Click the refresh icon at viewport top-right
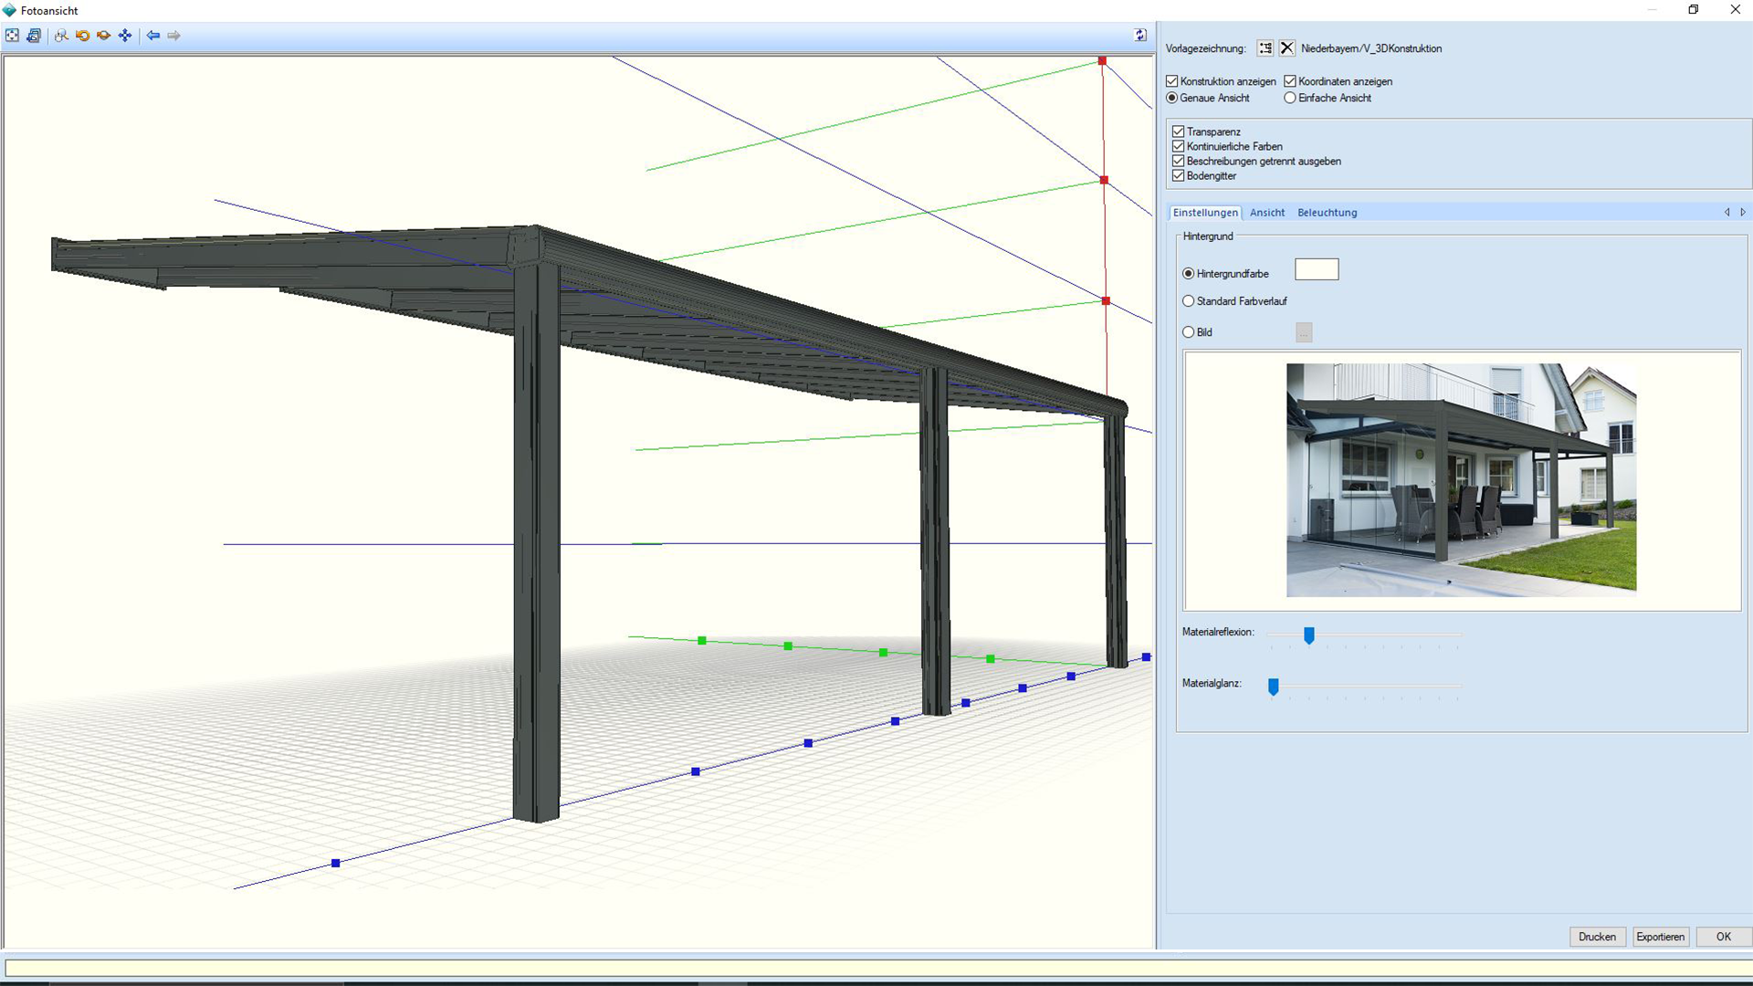The height and width of the screenshot is (986, 1753). coord(1140,35)
